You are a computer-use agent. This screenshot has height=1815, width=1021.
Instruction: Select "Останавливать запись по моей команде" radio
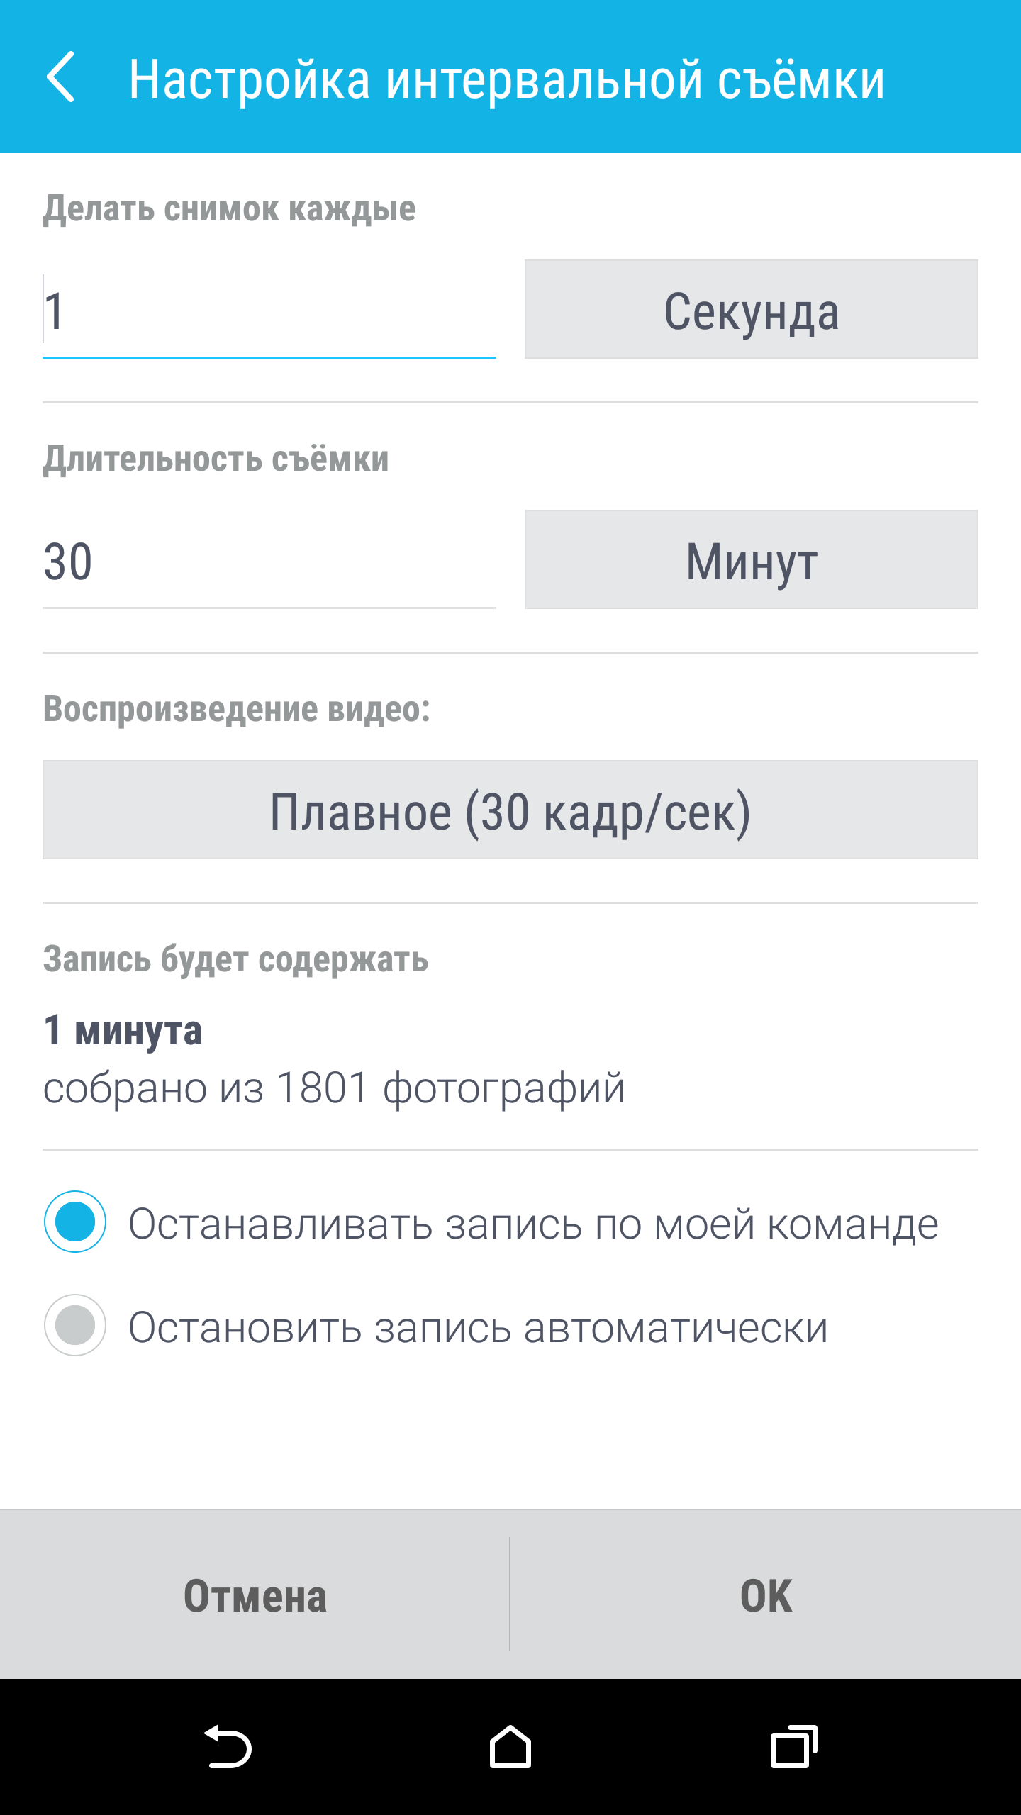click(75, 1222)
